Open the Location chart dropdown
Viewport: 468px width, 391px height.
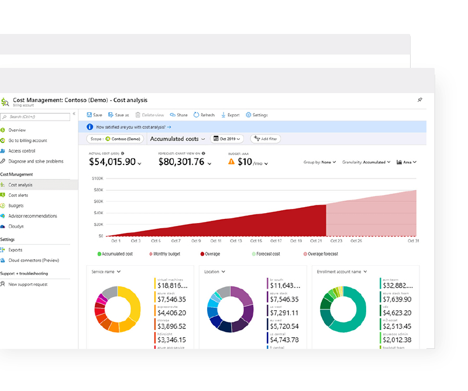pyautogui.click(x=215, y=272)
